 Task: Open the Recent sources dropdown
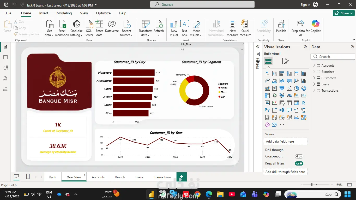[126, 28]
